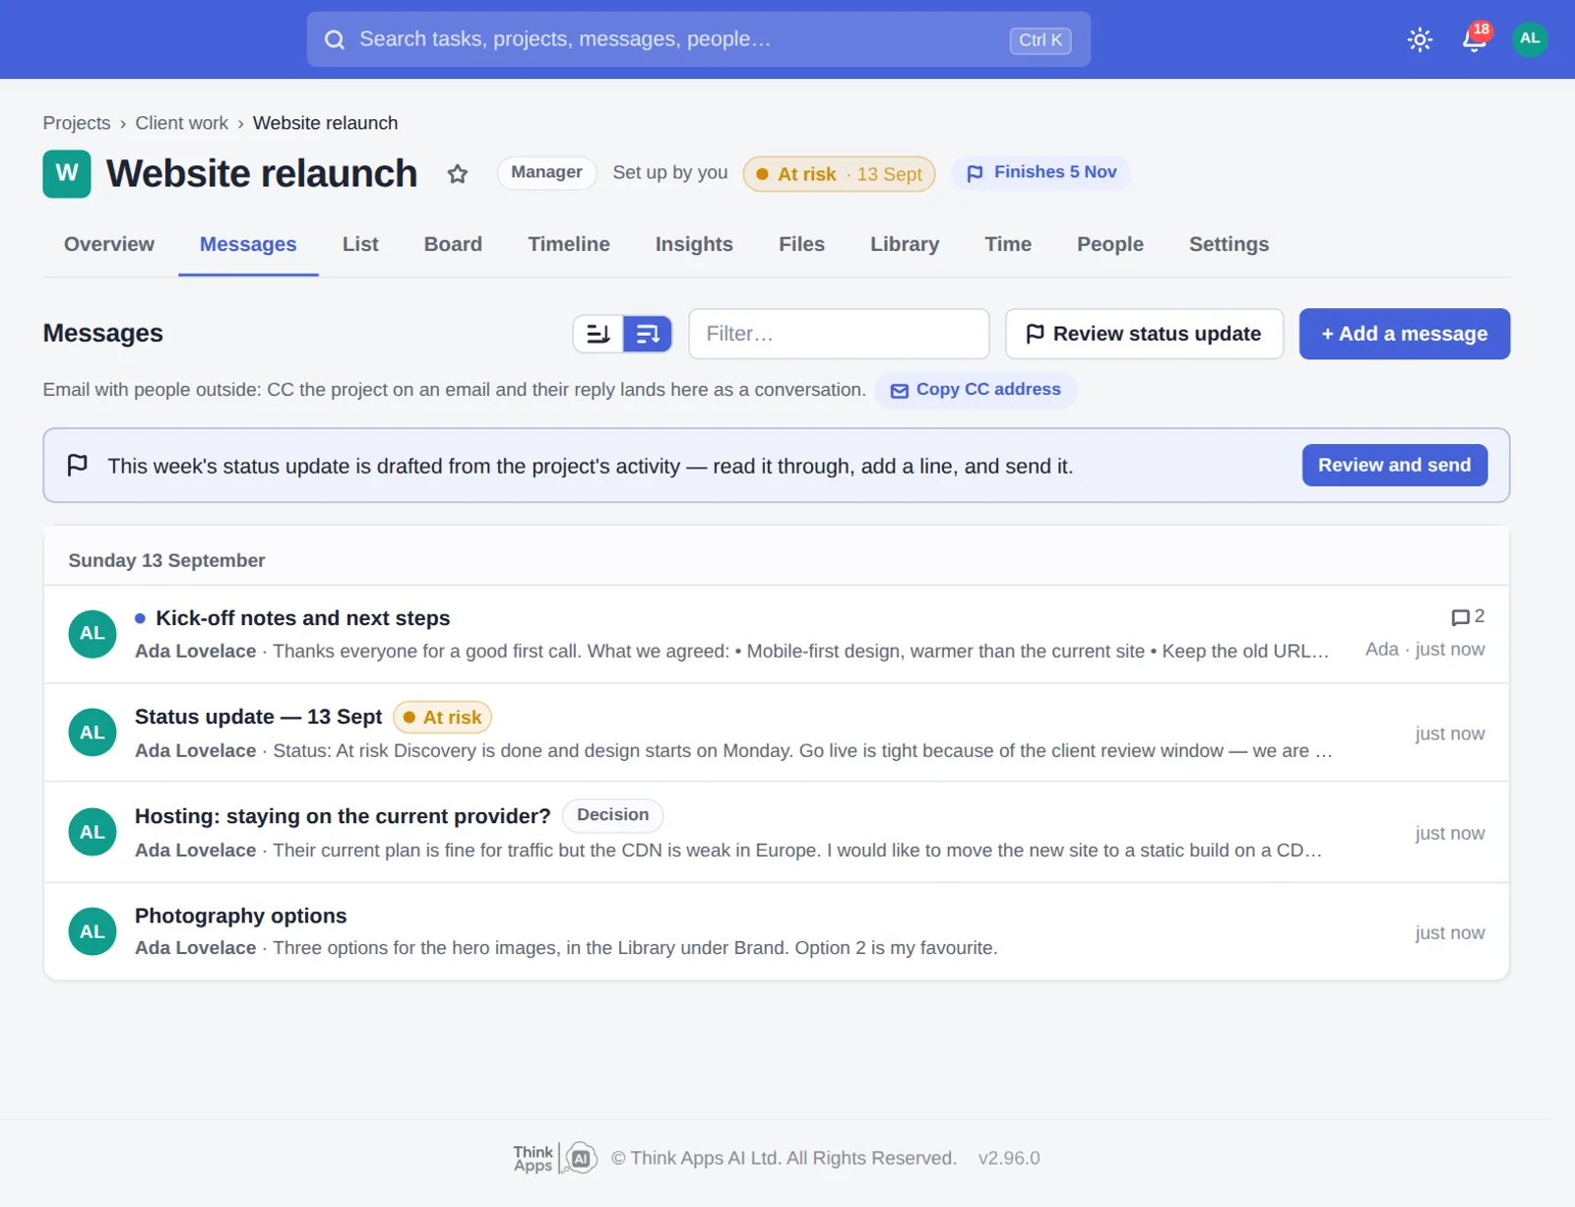The image size is (1575, 1207).
Task: Focus the global search box
Action: (x=699, y=39)
